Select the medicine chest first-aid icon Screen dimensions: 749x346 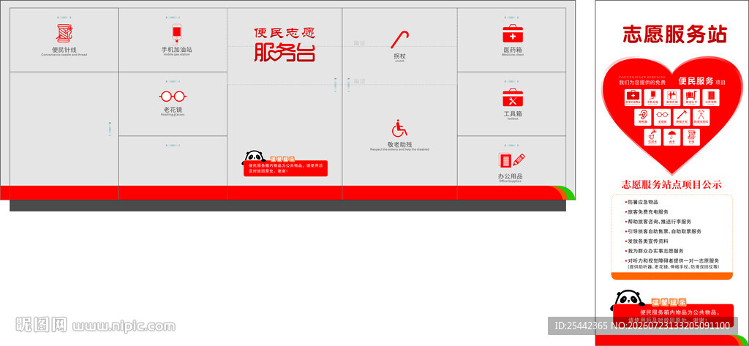[x=513, y=34]
